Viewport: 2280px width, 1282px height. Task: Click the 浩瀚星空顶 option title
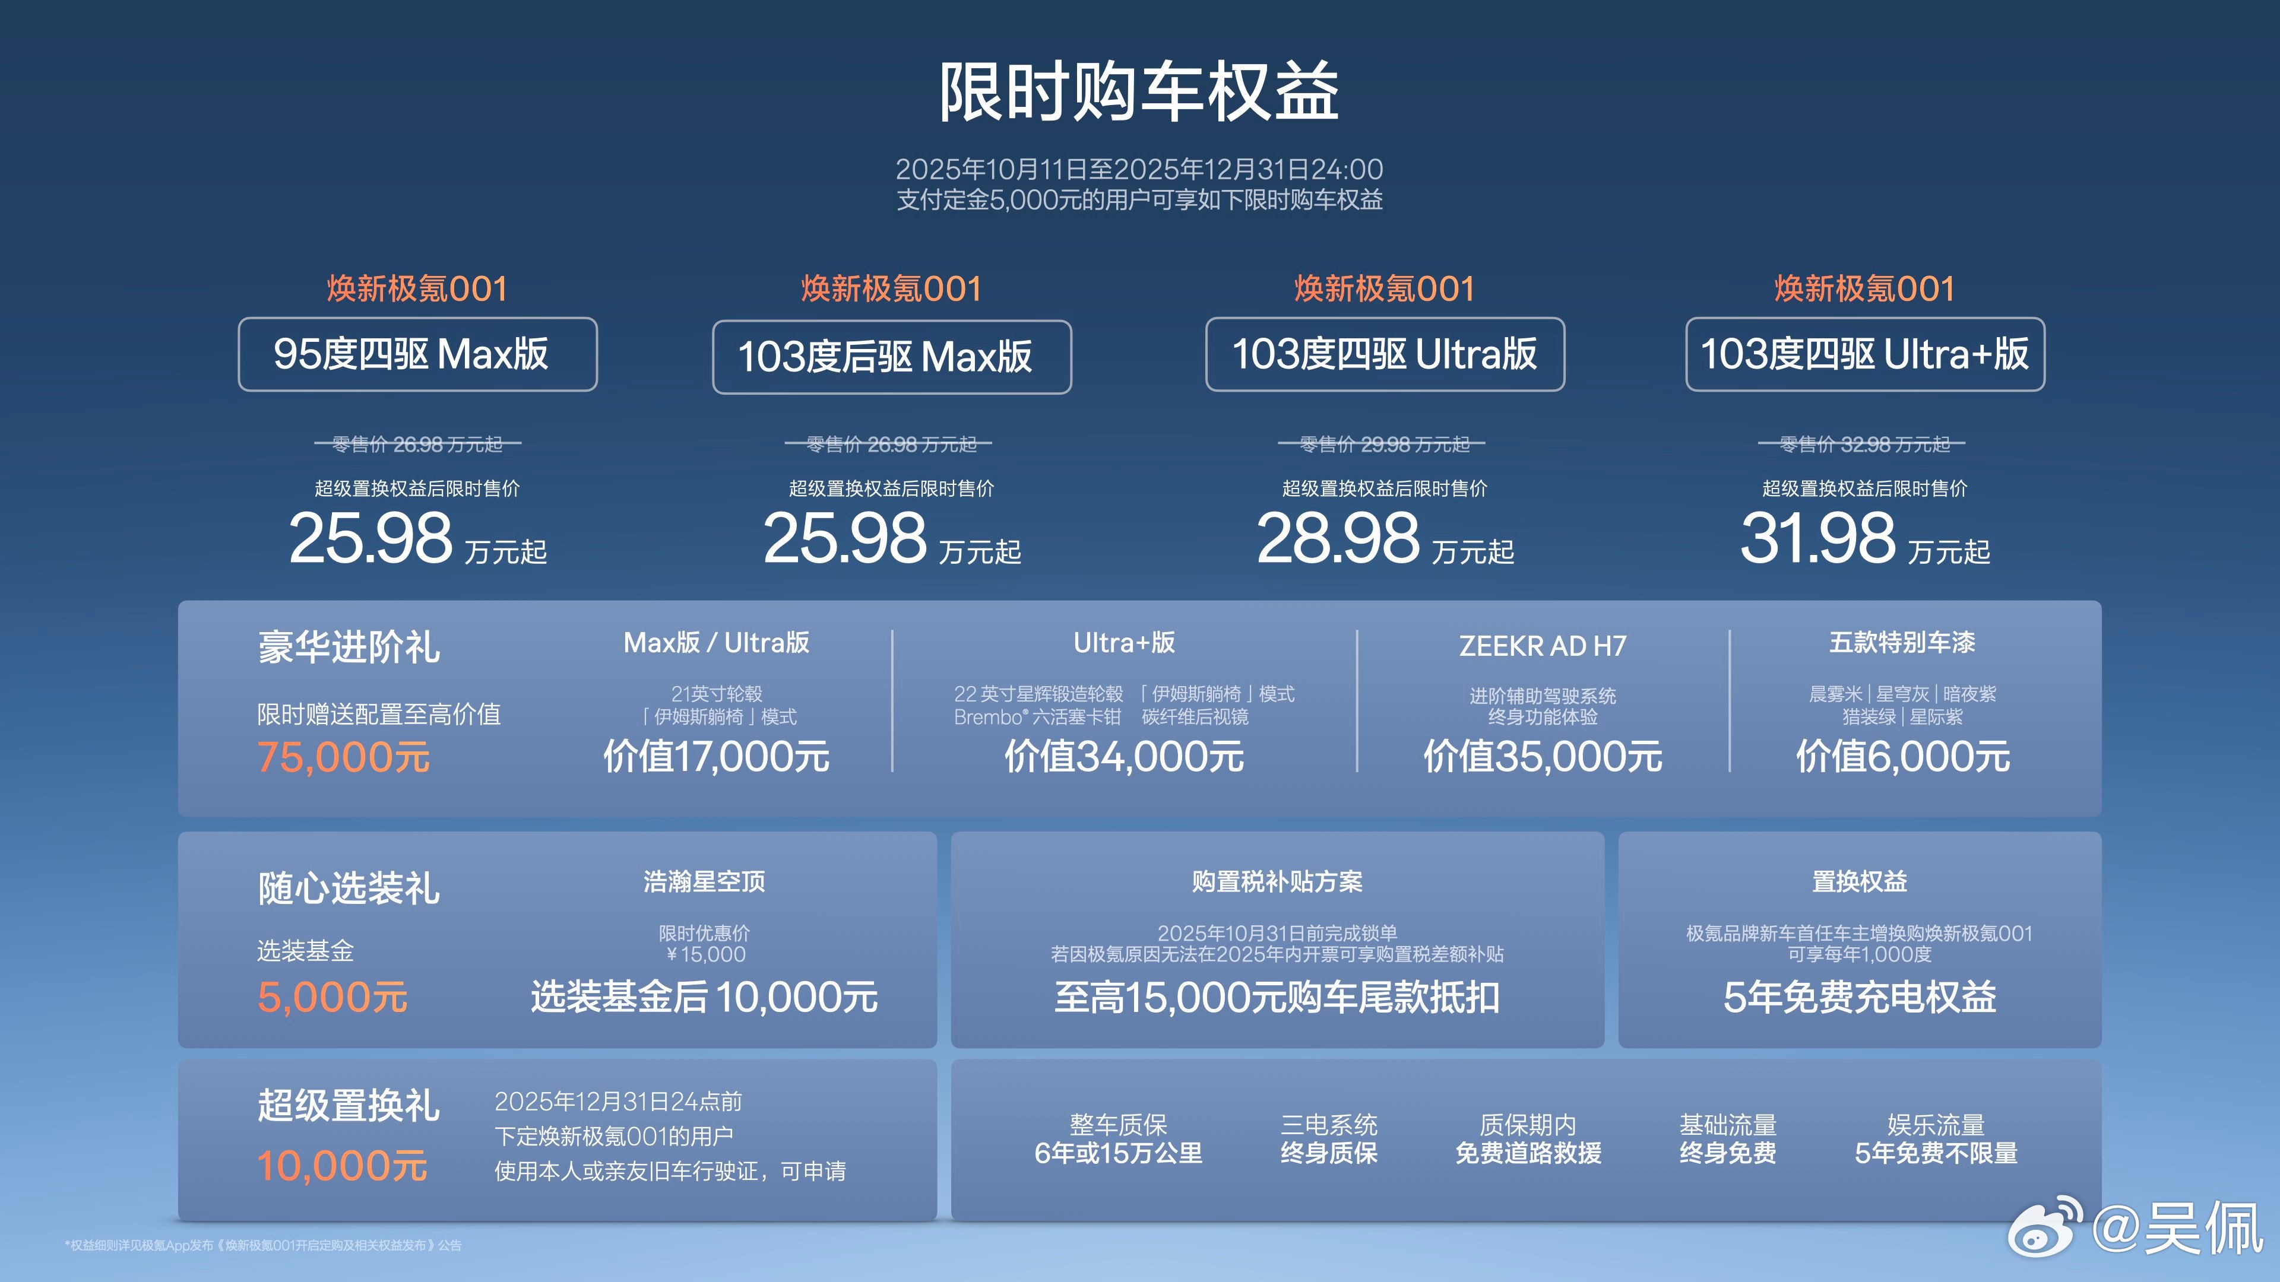[x=704, y=881]
